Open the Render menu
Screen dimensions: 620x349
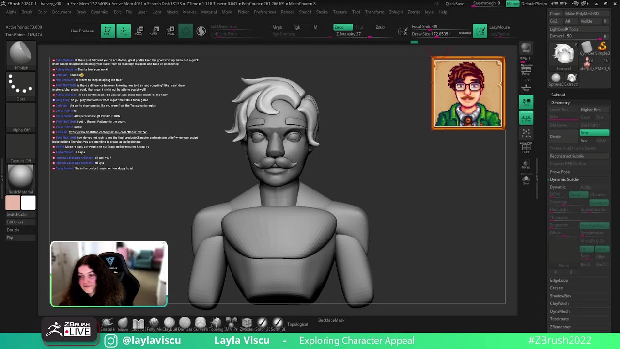(x=288, y=12)
